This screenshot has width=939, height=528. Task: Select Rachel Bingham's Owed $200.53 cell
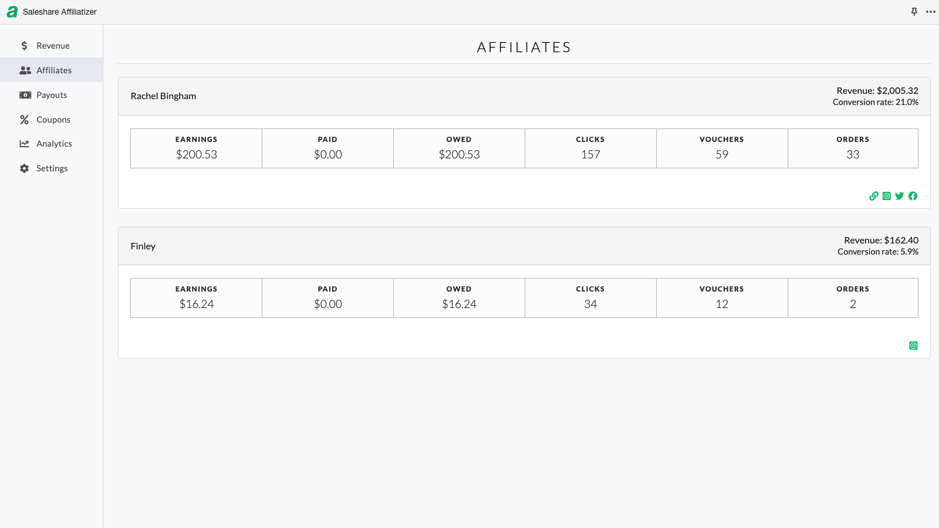coord(459,148)
